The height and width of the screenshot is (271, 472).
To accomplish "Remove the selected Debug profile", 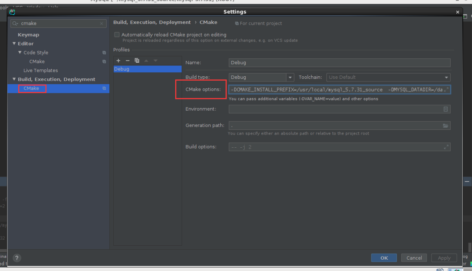I will [127, 61].
